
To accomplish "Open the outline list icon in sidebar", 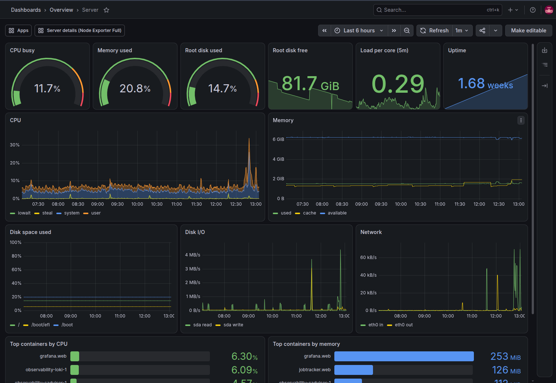I will point(545,65).
